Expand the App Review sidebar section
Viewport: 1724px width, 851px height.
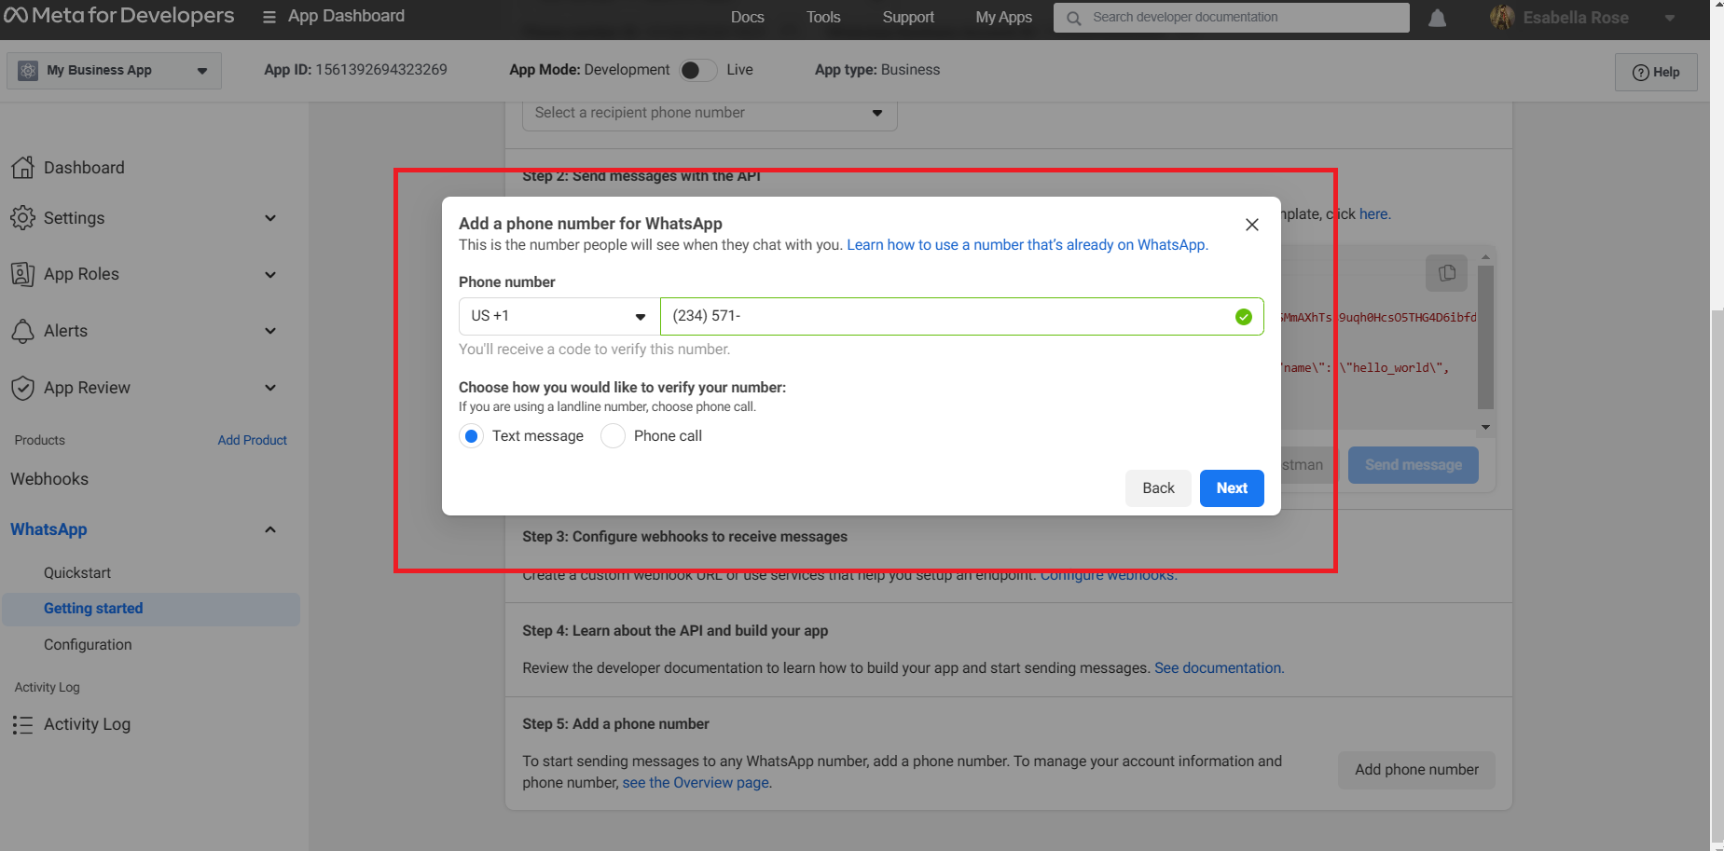pyautogui.click(x=270, y=388)
